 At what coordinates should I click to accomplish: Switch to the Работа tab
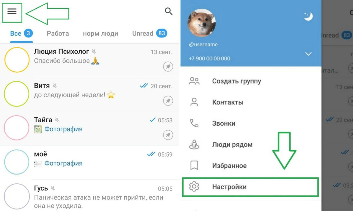(x=58, y=34)
